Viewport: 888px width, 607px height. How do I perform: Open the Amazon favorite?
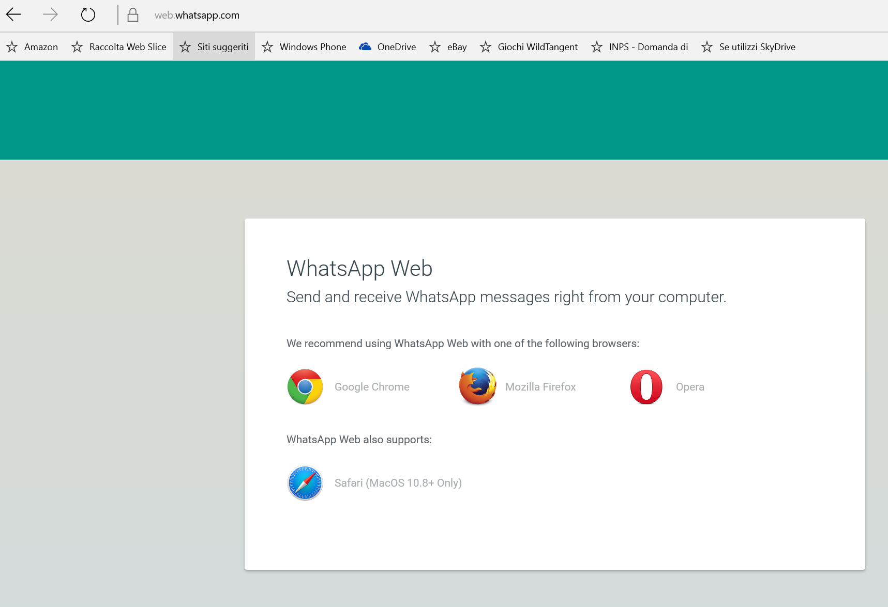pyautogui.click(x=32, y=47)
